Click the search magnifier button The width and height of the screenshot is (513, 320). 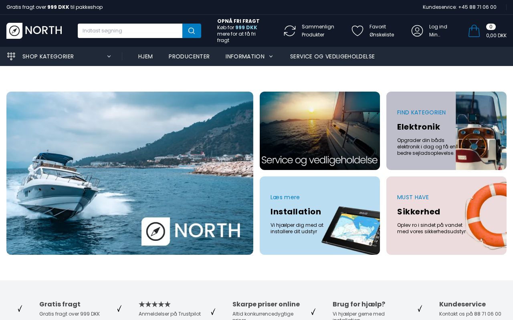click(192, 31)
